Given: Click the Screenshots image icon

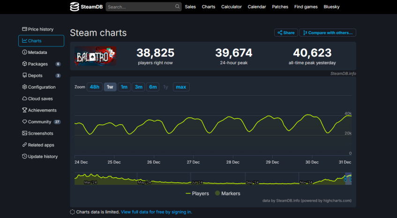Looking at the screenshot, I should (x=24, y=133).
